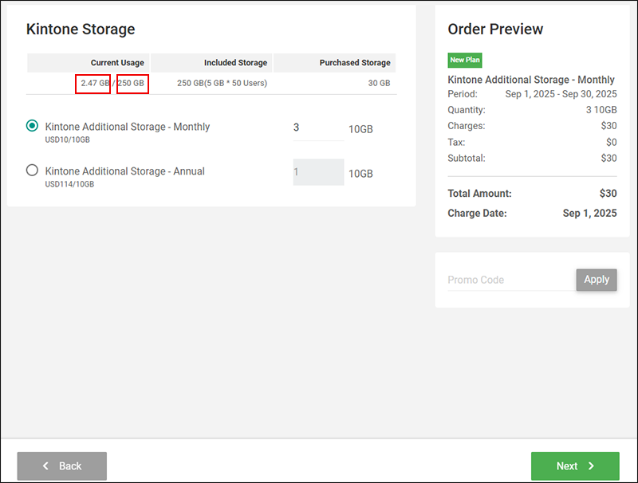Screen dimensions: 638x483
Task: Click the Kintone Storage heading
Action: (81, 29)
